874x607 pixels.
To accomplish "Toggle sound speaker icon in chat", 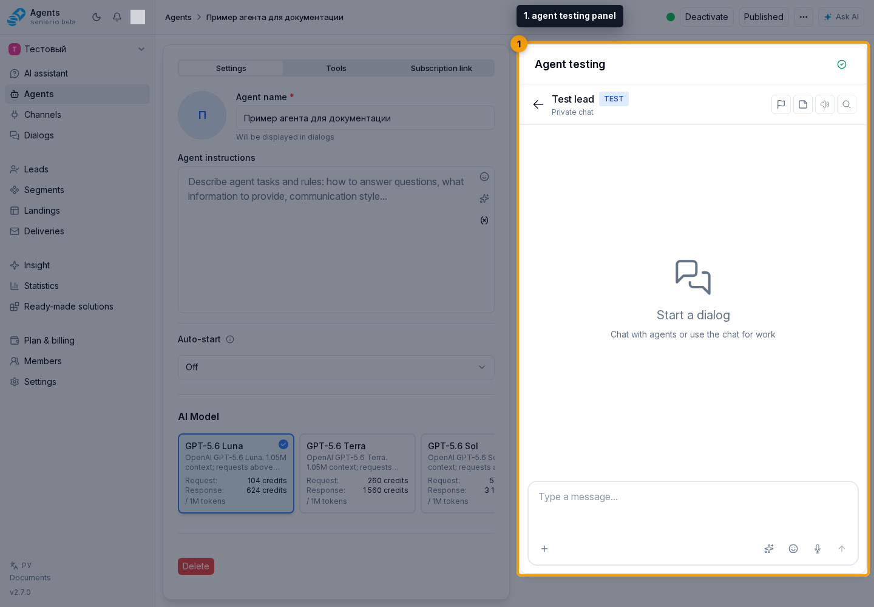I will (x=825, y=104).
